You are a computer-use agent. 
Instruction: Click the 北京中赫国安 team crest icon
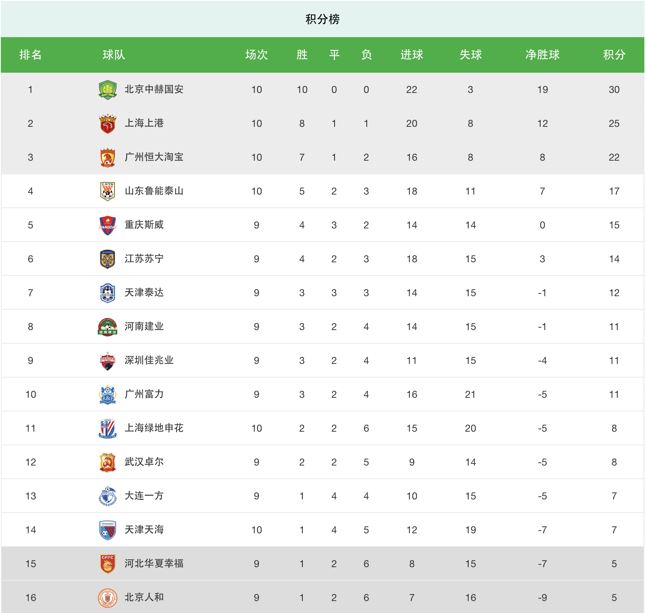click(108, 90)
